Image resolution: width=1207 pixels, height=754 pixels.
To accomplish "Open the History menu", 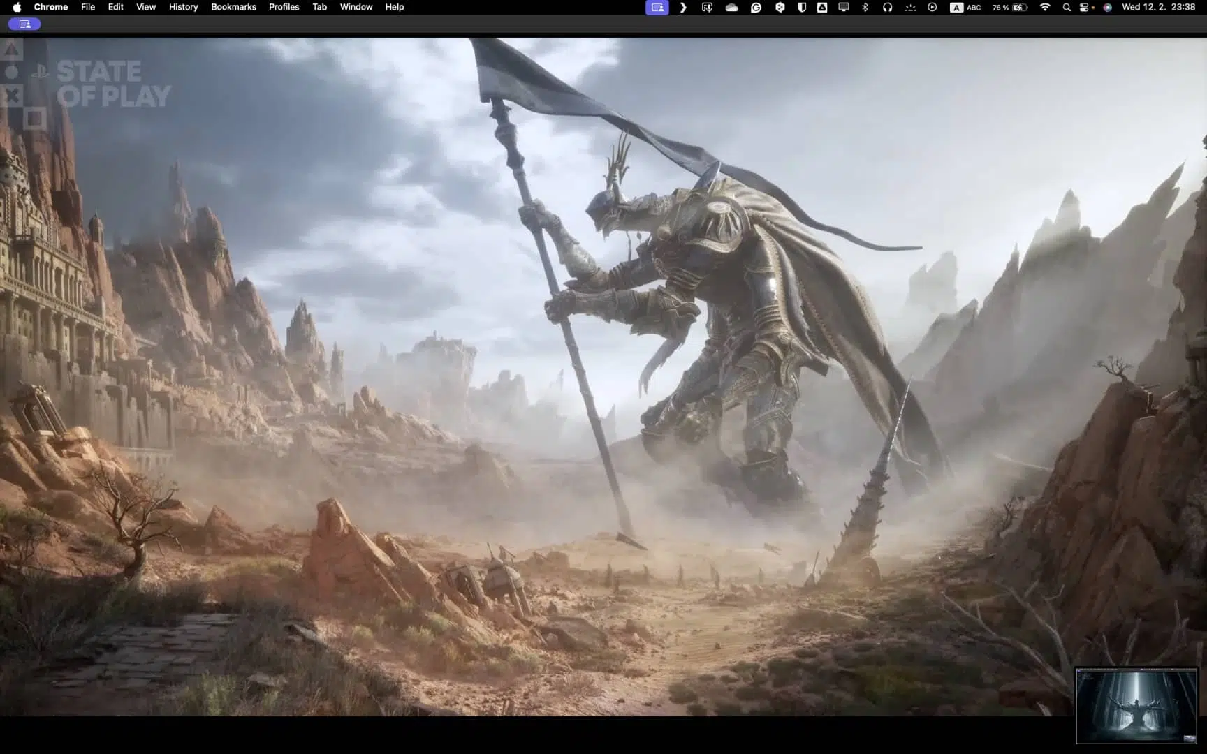I will click(183, 7).
